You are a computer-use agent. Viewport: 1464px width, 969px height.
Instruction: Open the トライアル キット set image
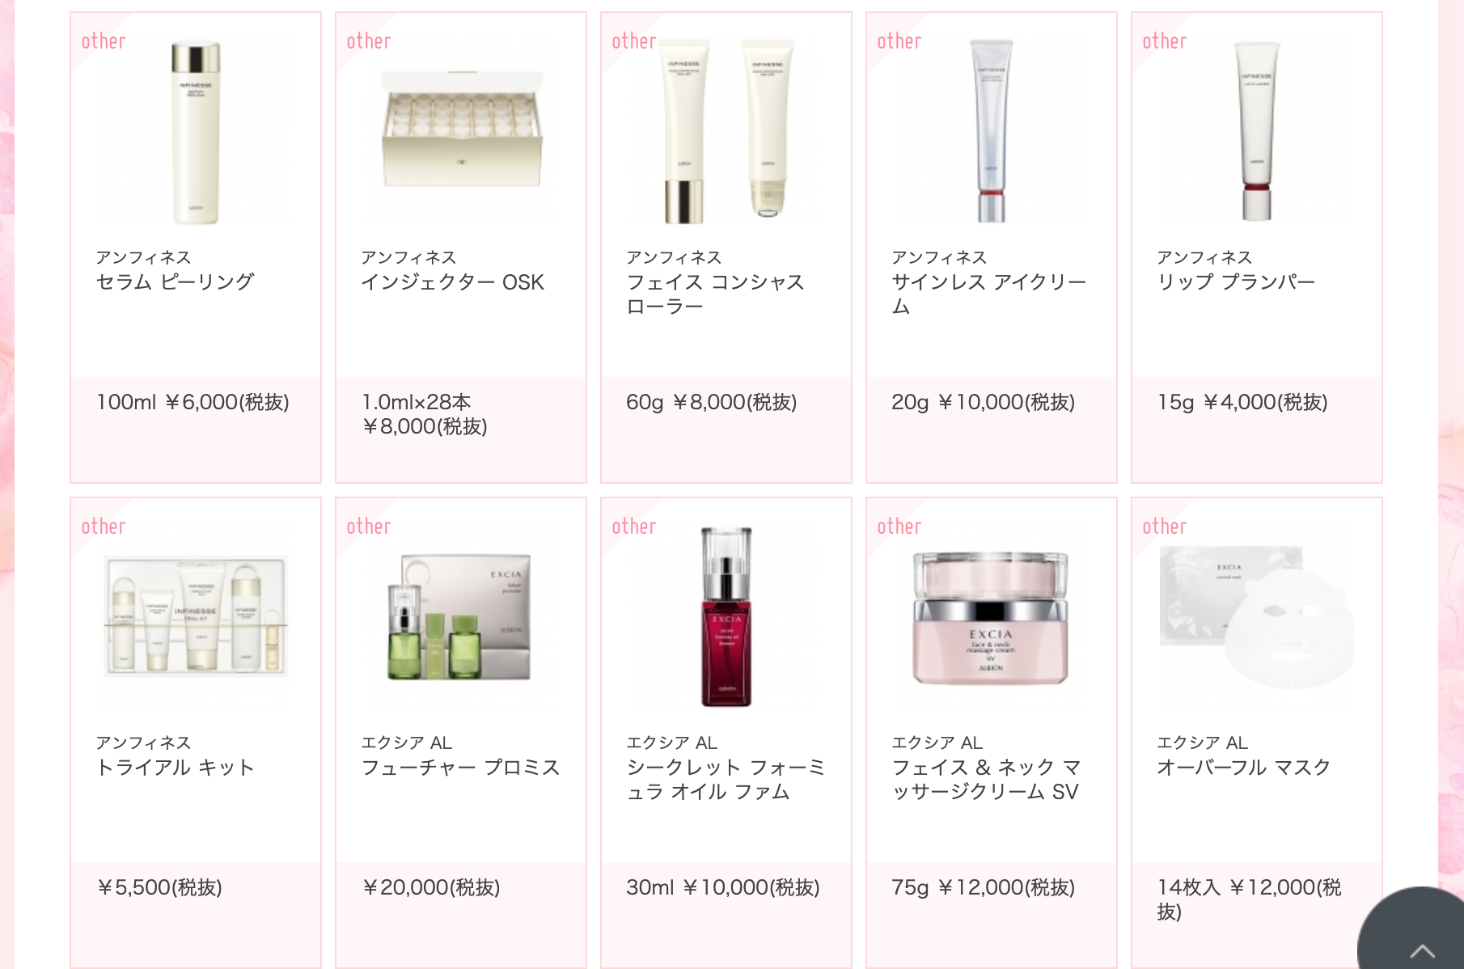click(196, 616)
